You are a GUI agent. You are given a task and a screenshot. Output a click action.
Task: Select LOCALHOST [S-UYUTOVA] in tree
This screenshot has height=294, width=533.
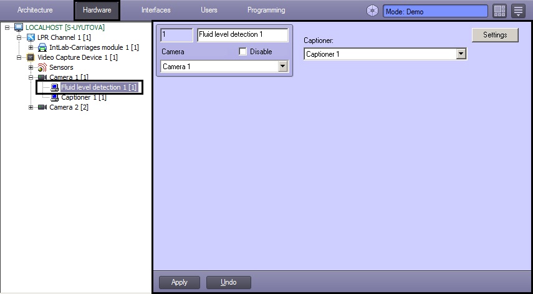click(65, 27)
